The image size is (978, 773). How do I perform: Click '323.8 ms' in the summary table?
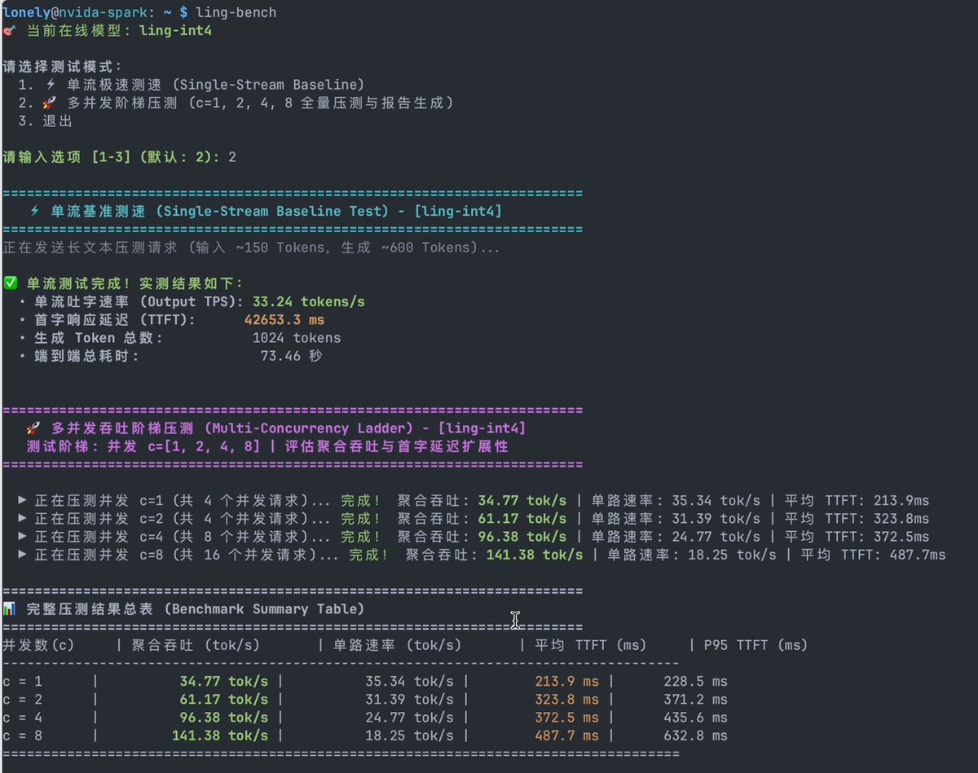pyautogui.click(x=566, y=699)
